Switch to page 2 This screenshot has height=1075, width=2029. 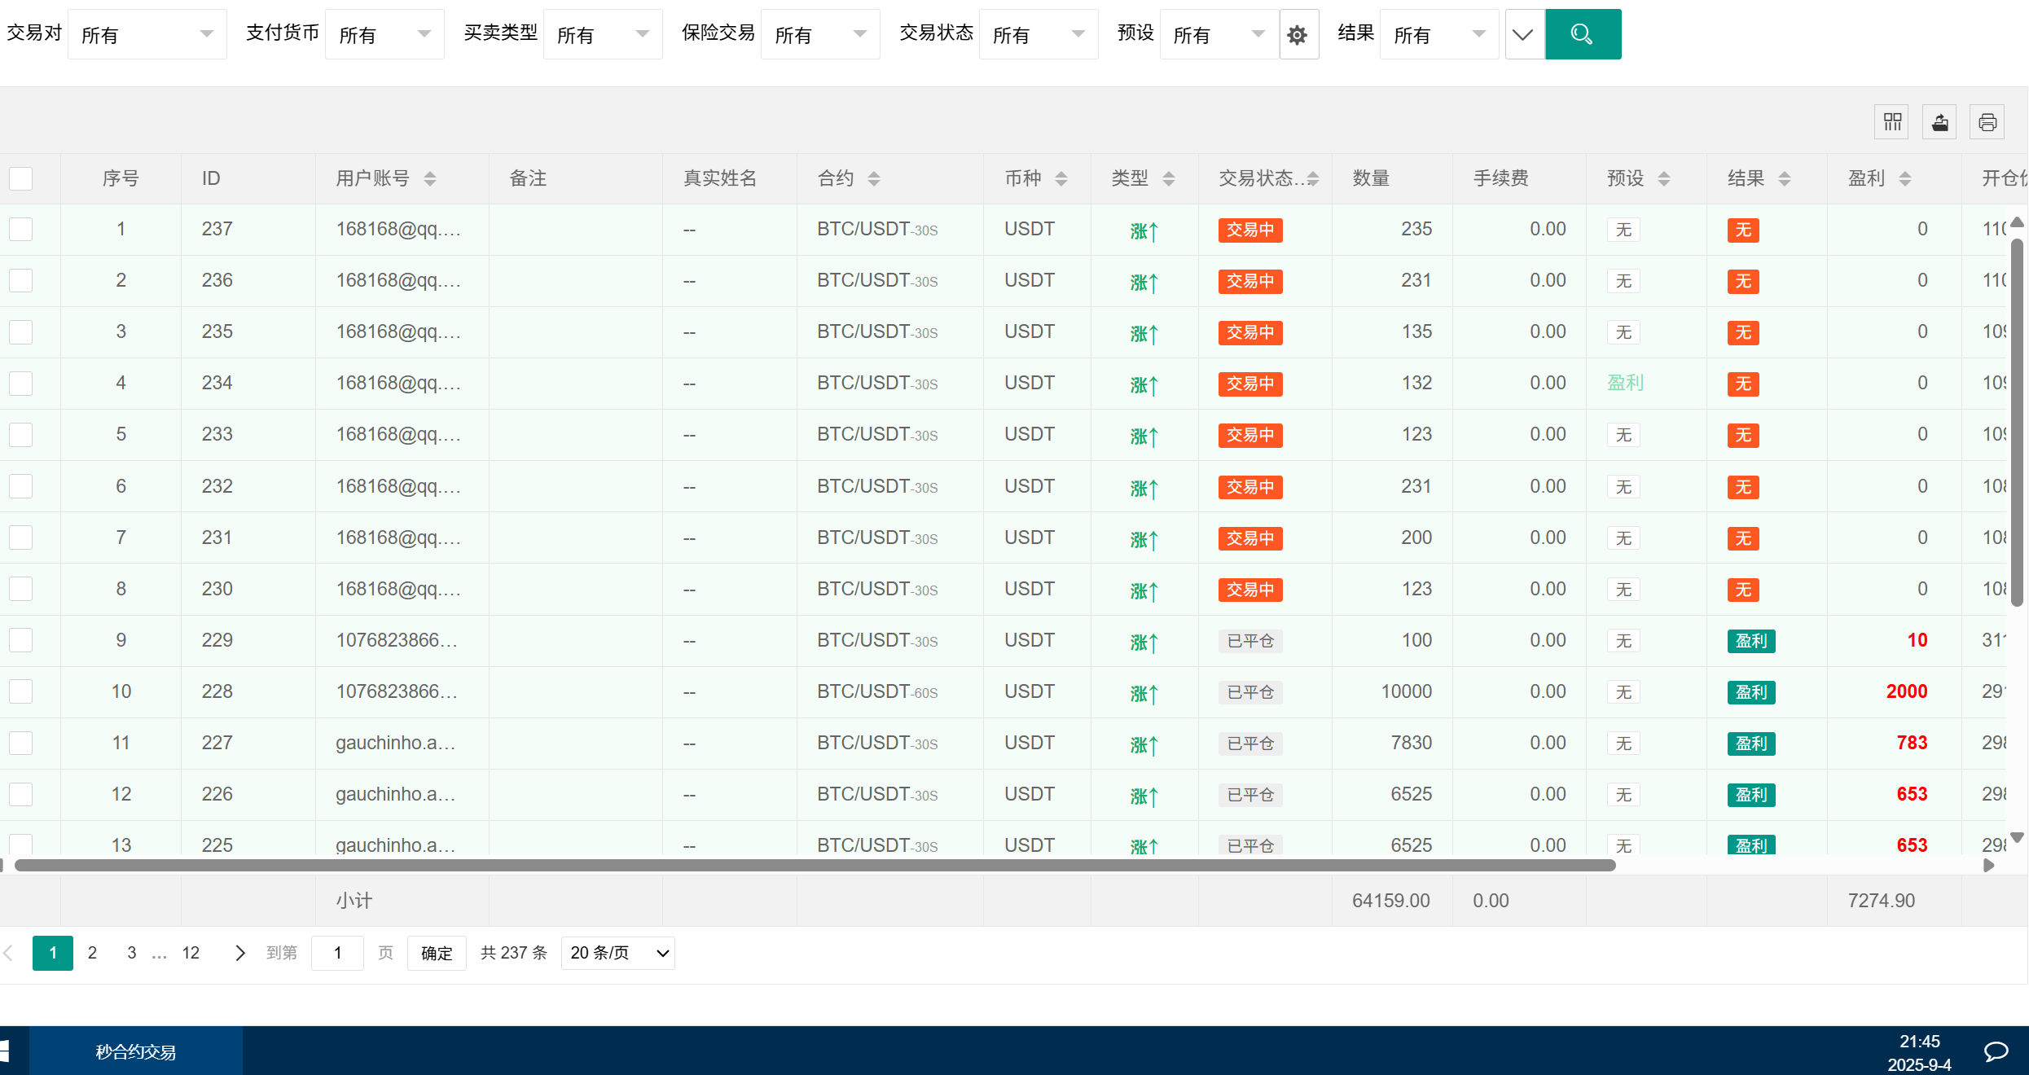[x=92, y=953]
